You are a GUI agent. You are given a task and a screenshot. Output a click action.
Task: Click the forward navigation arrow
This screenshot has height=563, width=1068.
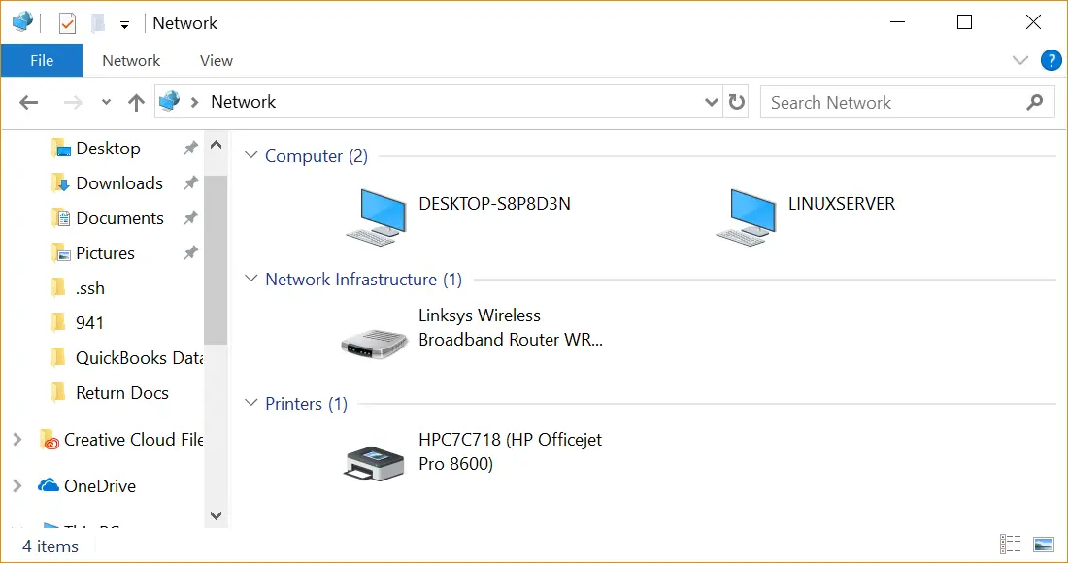tap(72, 103)
